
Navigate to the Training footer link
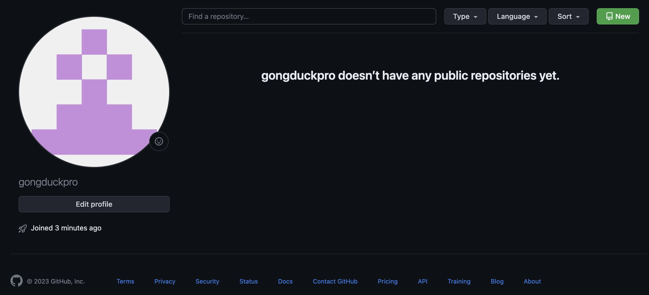[x=459, y=281]
